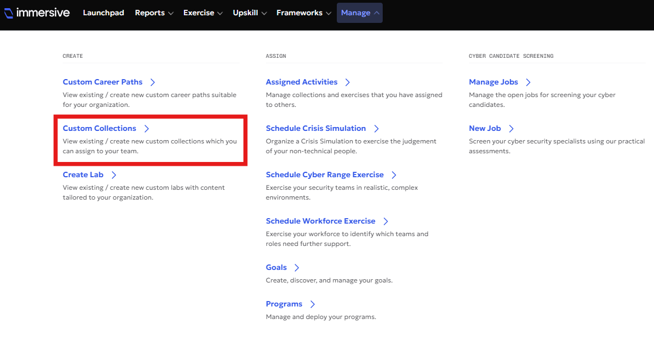This screenshot has height=337, width=654.
Task: Open the Frameworks menu
Action: [x=304, y=13]
